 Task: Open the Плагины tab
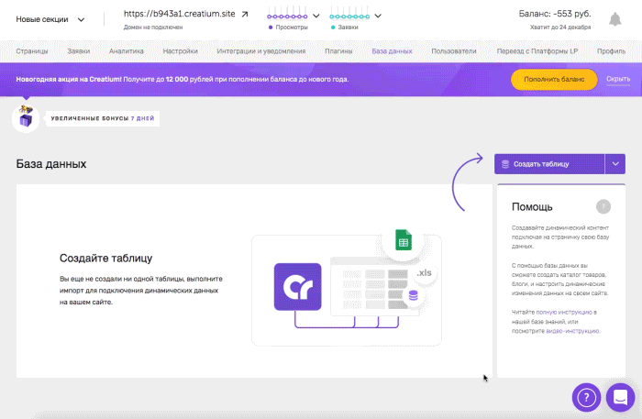338,51
